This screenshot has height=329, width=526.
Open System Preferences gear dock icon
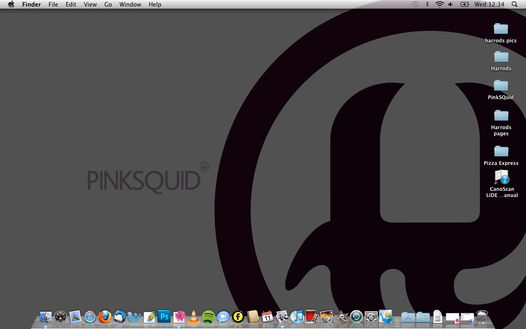click(371, 317)
